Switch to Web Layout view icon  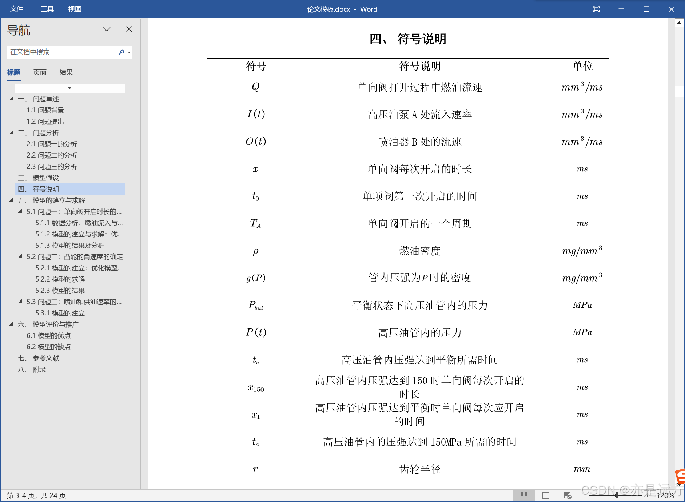point(567,495)
